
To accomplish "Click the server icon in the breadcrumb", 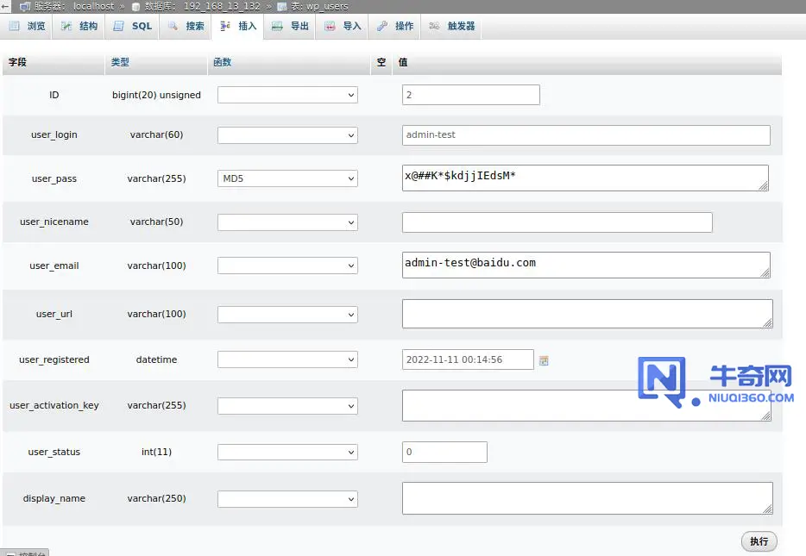I will tap(25, 6).
